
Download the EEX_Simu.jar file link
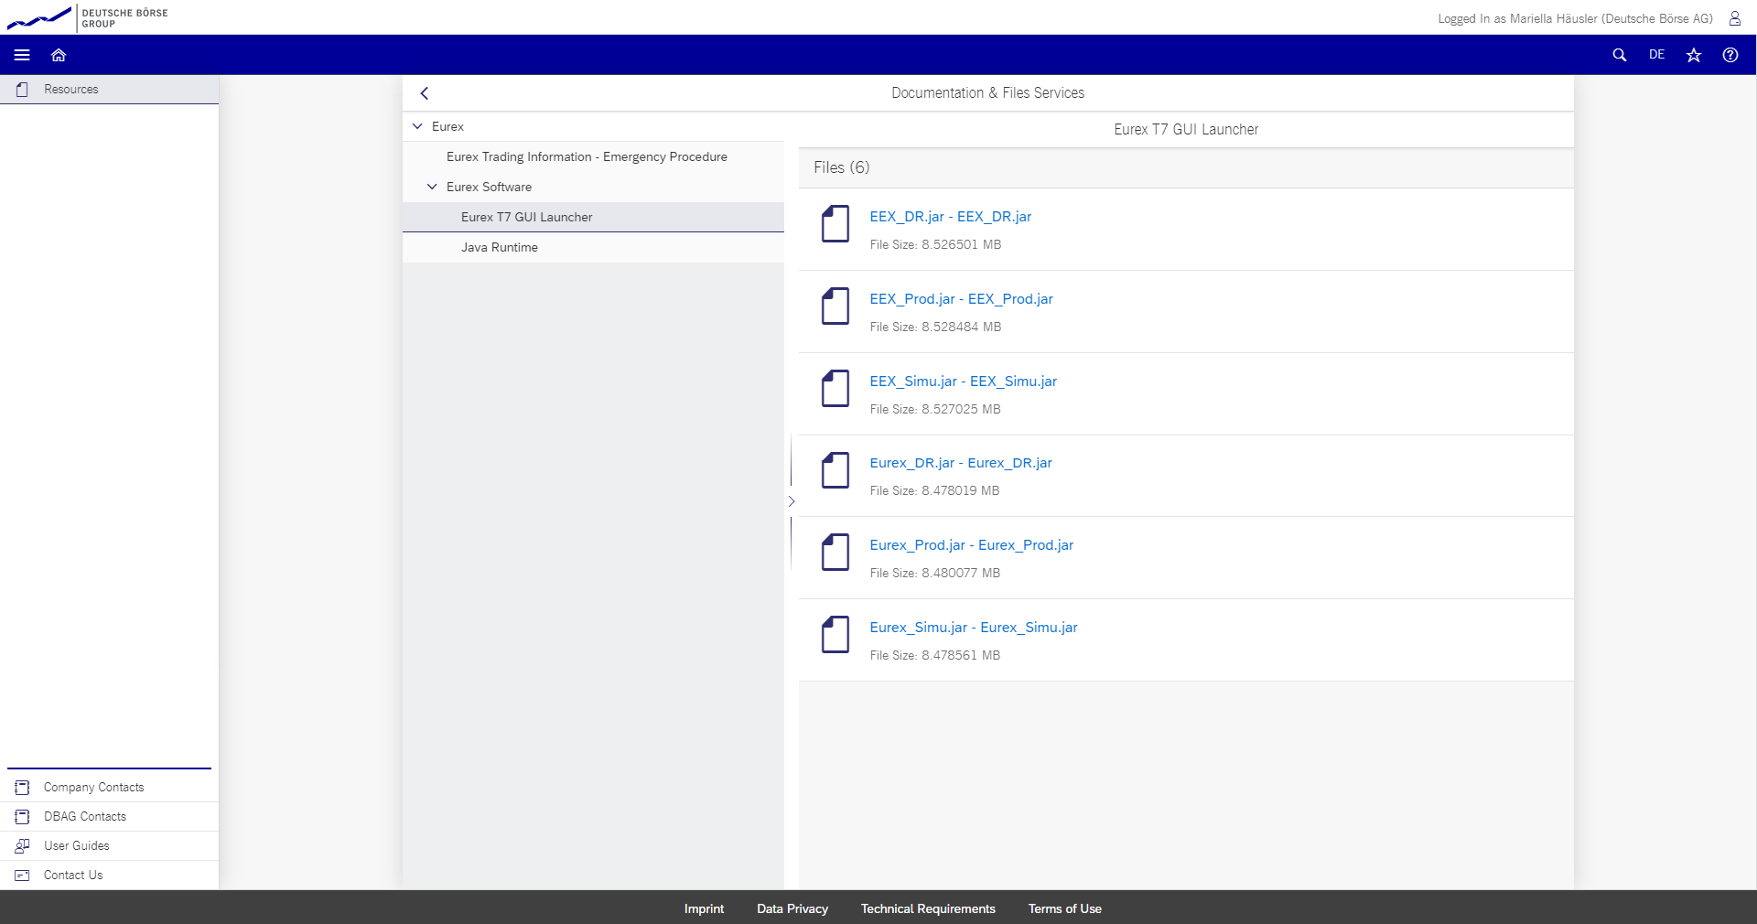[963, 381]
